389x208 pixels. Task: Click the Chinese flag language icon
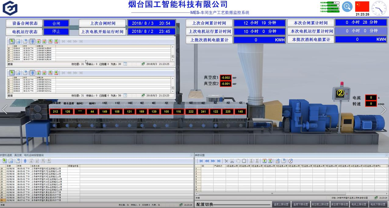[362, 6]
